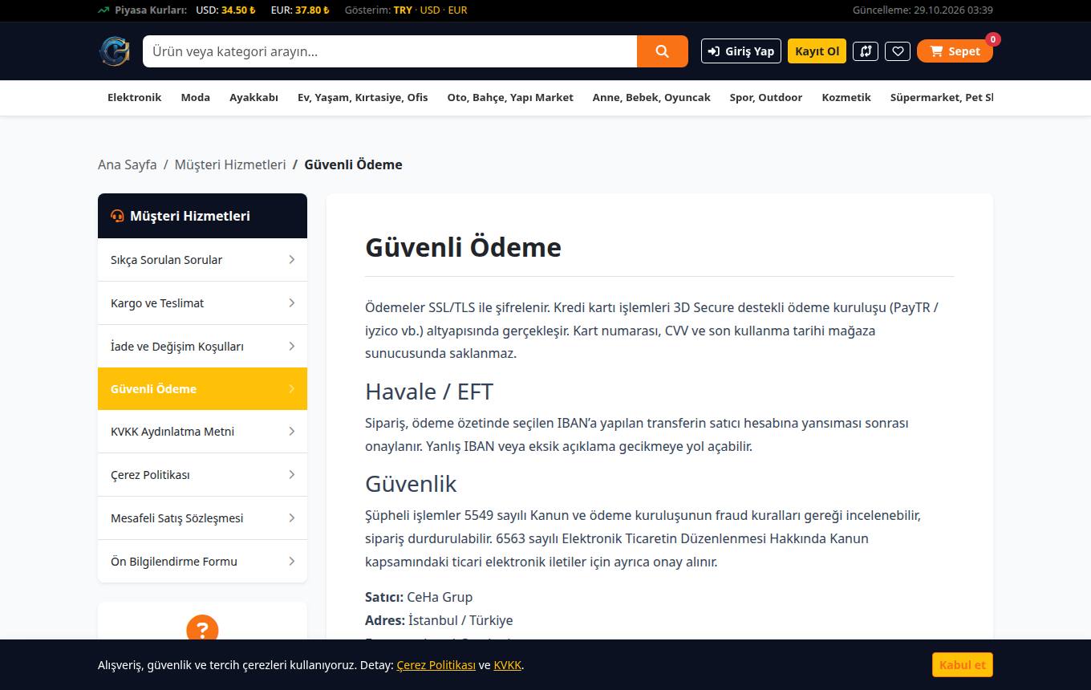Go to Ana Sayfa breadcrumb
Screen dimensions: 1091x690
coord(128,164)
